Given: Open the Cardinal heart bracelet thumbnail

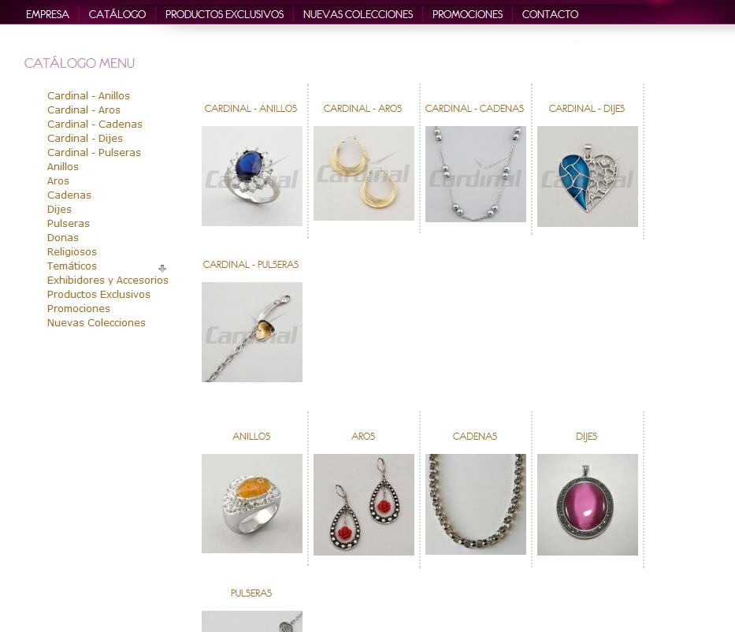Looking at the screenshot, I should point(252,332).
